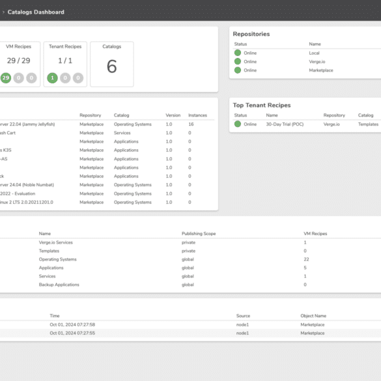Sort catalogs by the VM Recipes column header

pos(315,234)
